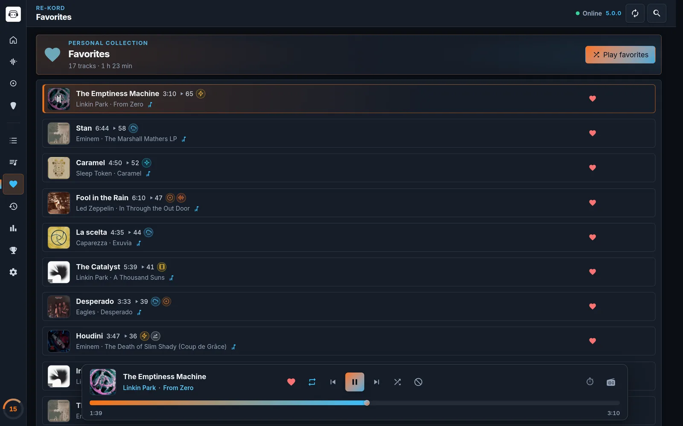The width and height of the screenshot is (683, 426).
Task: Open the list view sidebar icon
Action: (x=13, y=141)
